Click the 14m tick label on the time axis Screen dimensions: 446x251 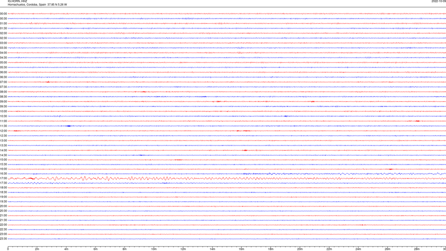(212, 249)
